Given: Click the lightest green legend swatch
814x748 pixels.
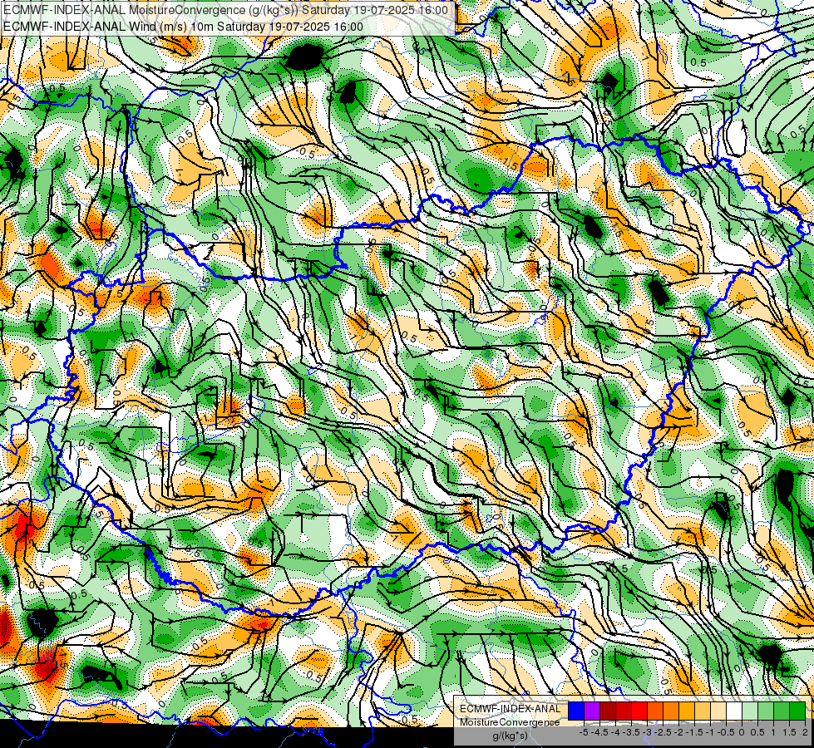Looking at the screenshot, I should [x=750, y=711].
